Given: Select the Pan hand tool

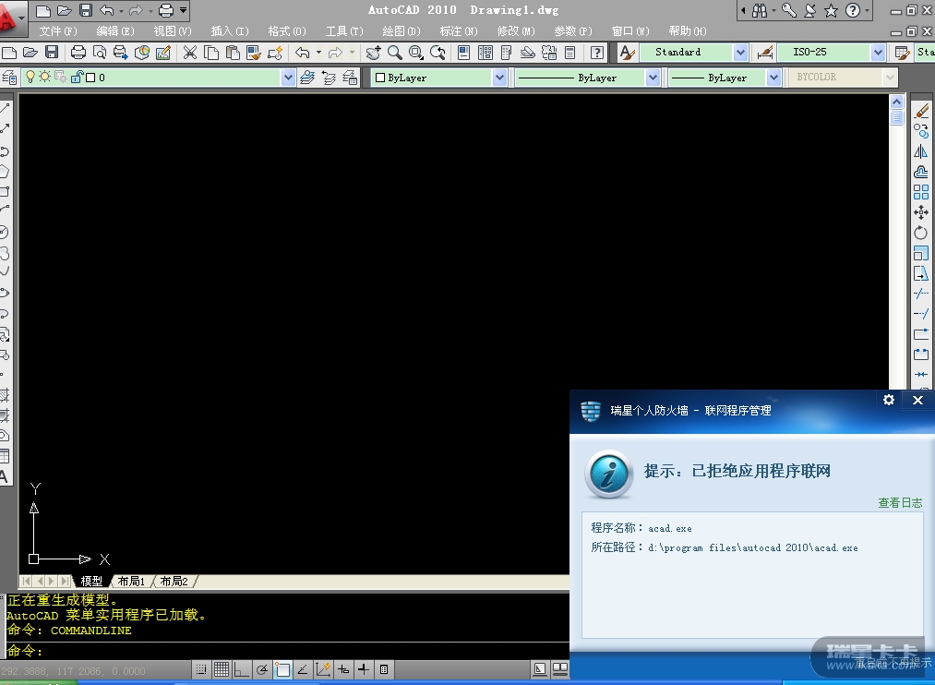Looking at the screenshot, I should pos(373,53).
